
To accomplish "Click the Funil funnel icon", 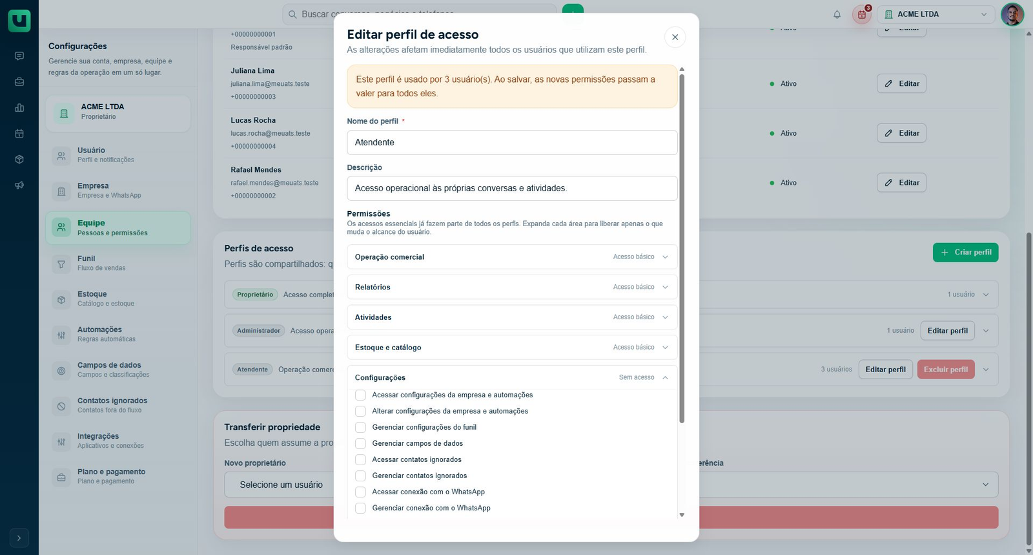I will [61, 264].
